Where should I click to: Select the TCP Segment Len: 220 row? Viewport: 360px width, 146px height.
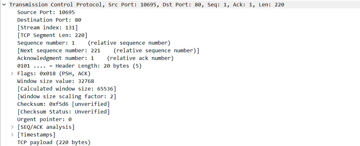pyautogui.click(x=52, y=35)
